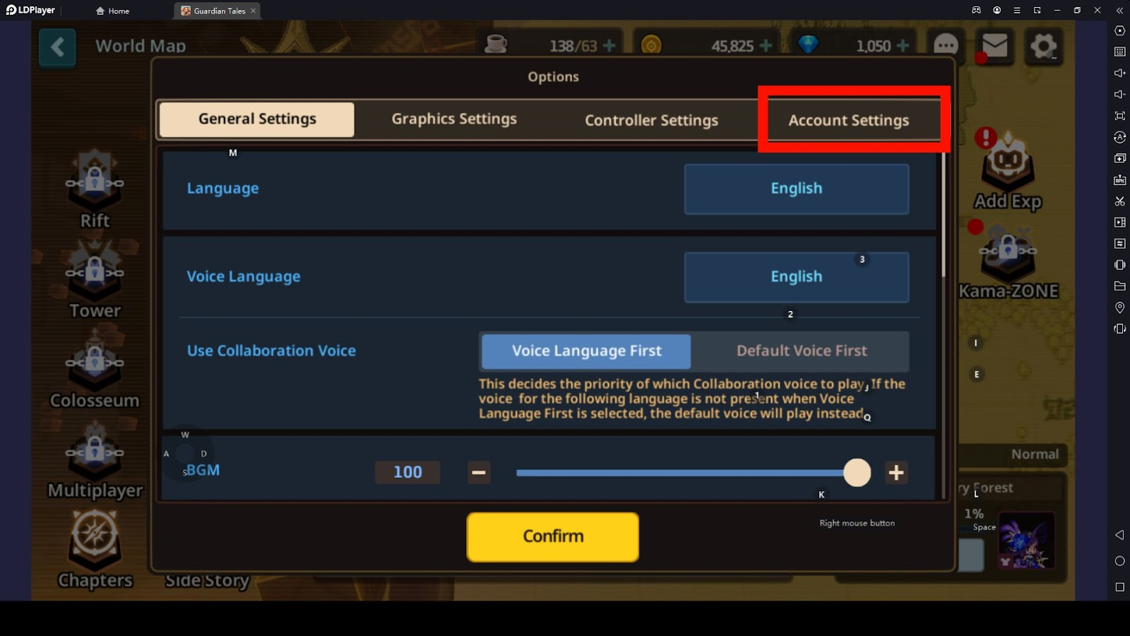Switch to Graphics Settings tab
Viewport: 1130px width, 636px height.
(x=454, y=119)
